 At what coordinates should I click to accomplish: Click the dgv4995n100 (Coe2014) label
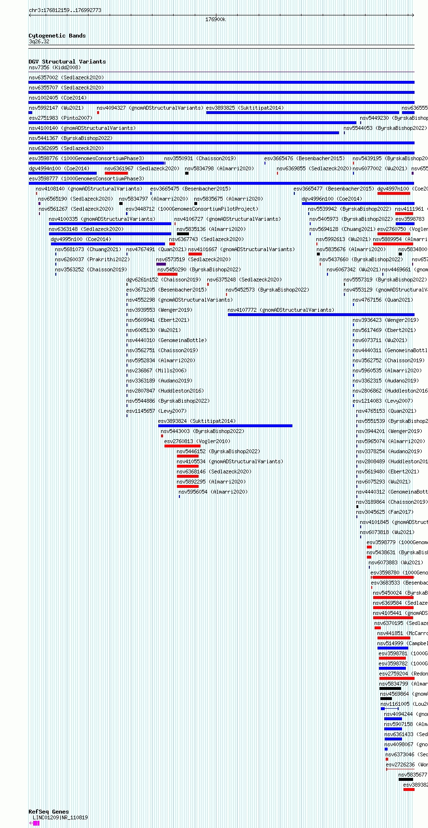click(81, 240)
